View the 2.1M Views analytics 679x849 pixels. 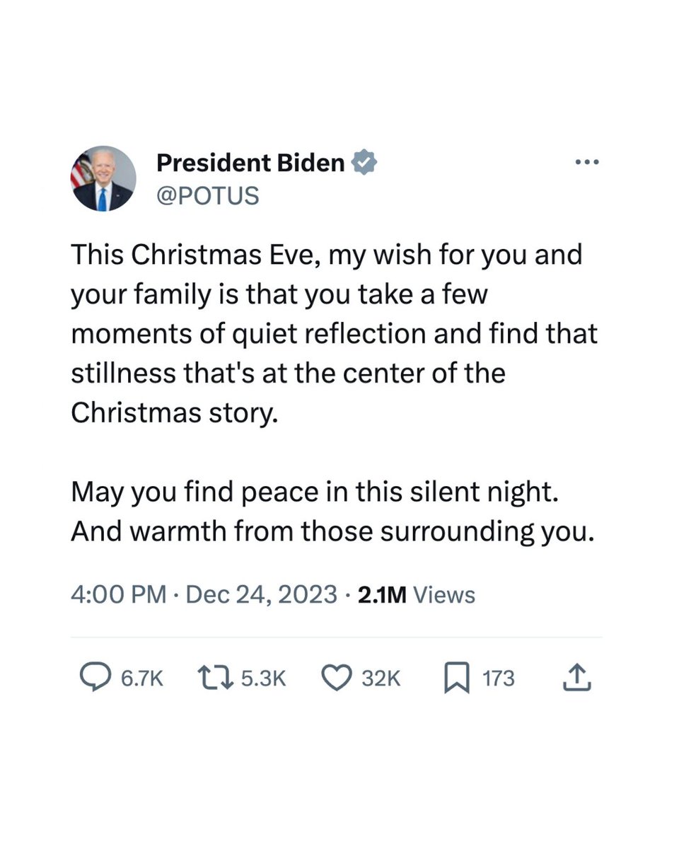[417, 595]
